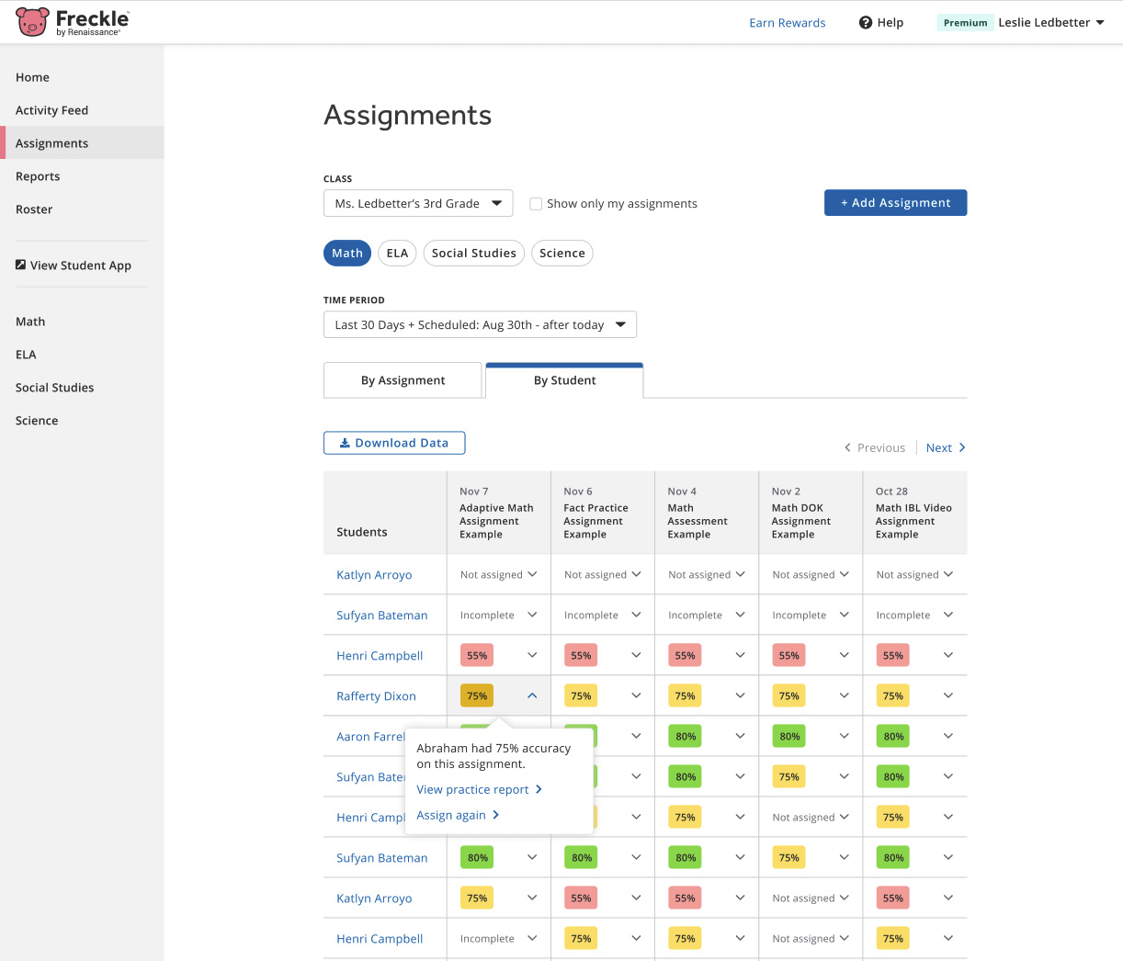Click the arrow next to Assign again
This screenshot has width=1123, height=961.
pos(493,815)
